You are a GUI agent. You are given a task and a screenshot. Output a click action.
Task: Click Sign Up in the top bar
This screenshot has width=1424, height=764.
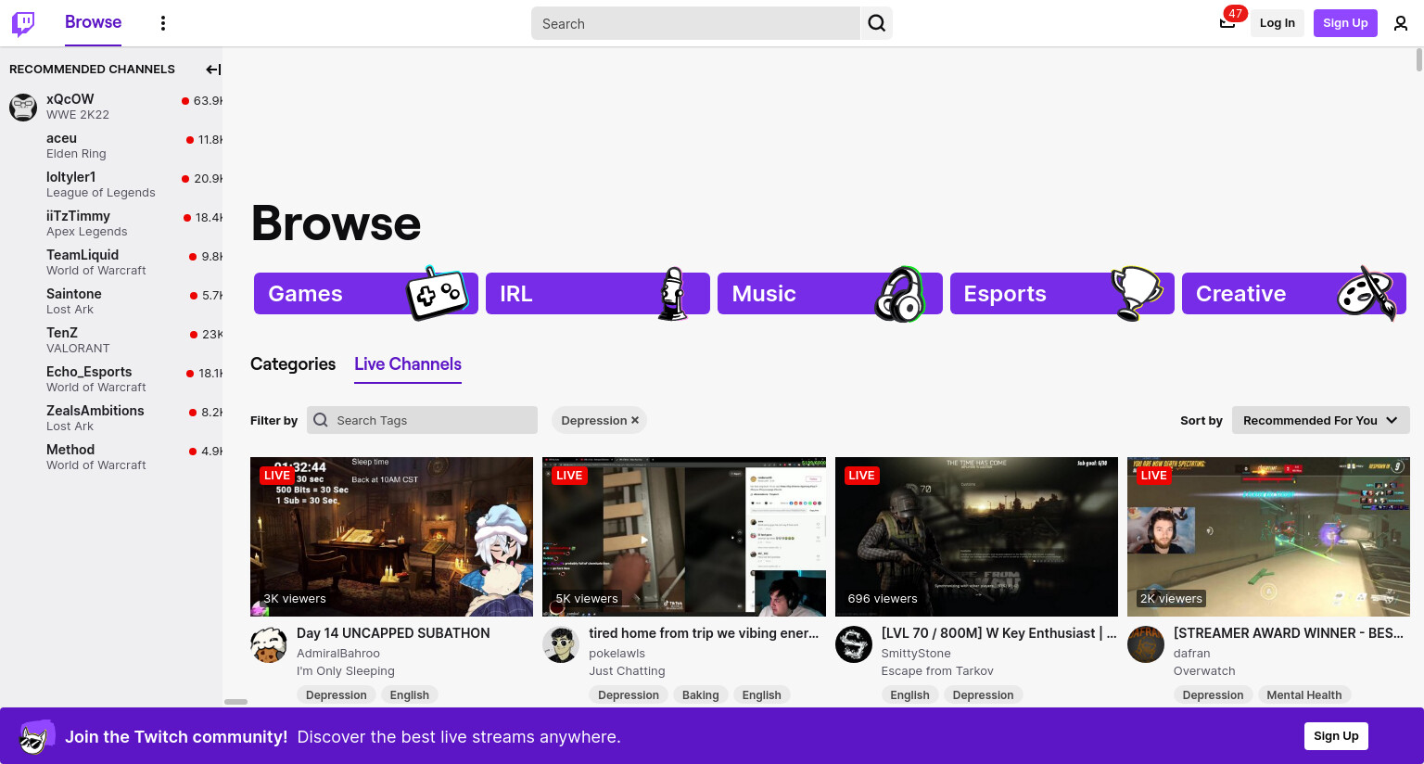point(1345,23)
